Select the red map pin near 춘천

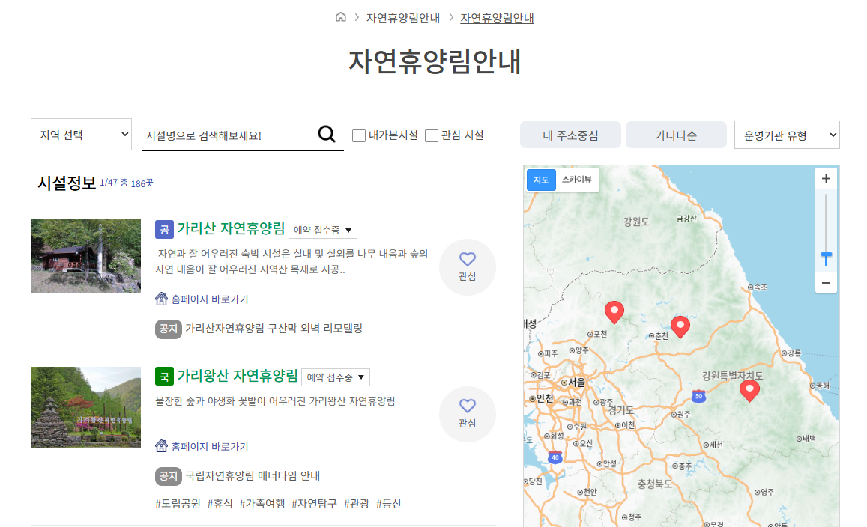click(x=680, y=326)
